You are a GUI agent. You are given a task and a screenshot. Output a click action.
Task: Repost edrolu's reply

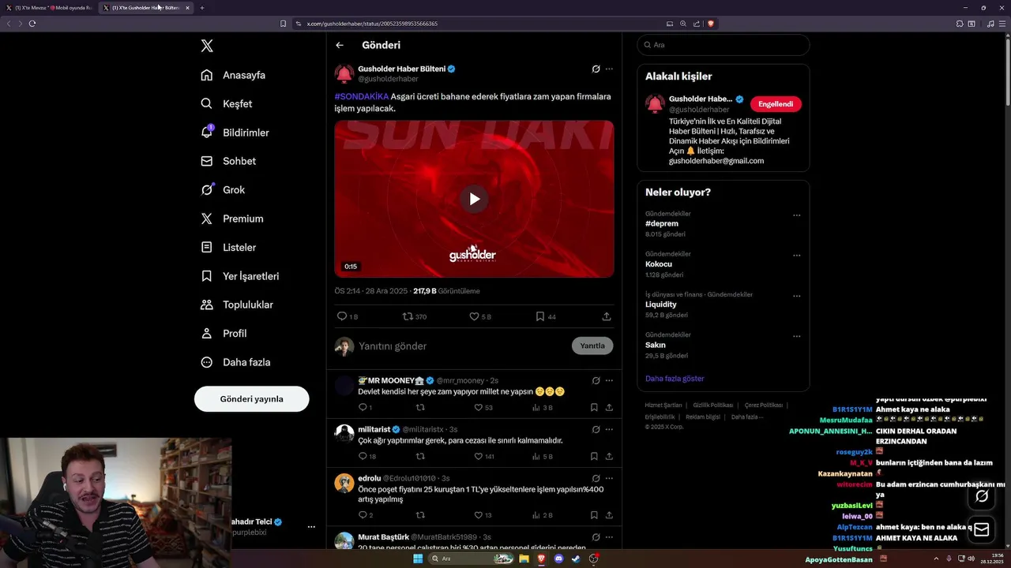420,515
